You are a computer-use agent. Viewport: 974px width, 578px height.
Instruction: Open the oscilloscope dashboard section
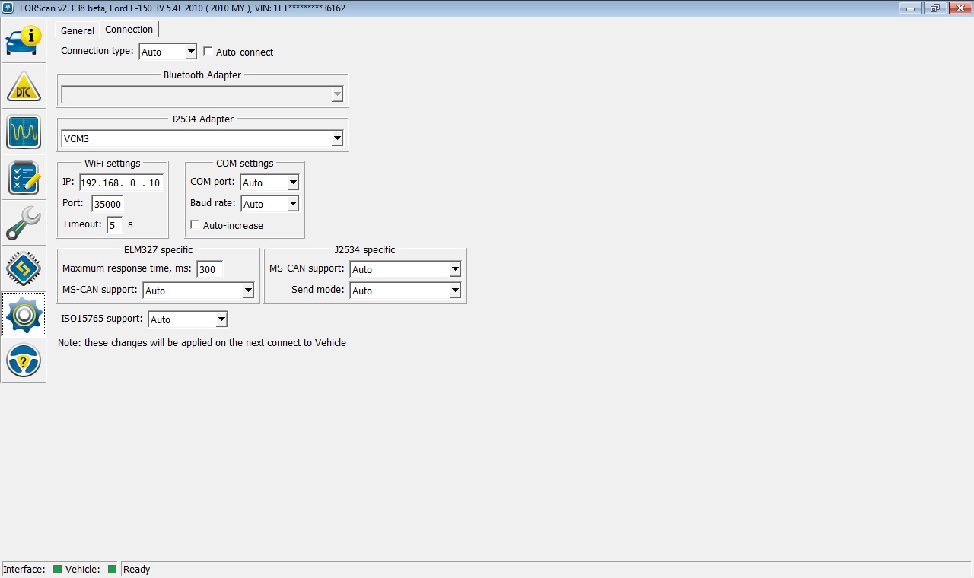click(24, 132)
